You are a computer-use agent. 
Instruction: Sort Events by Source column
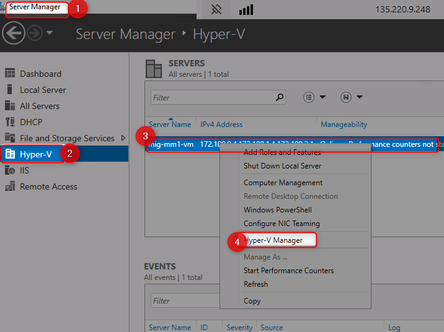[272, 328]
